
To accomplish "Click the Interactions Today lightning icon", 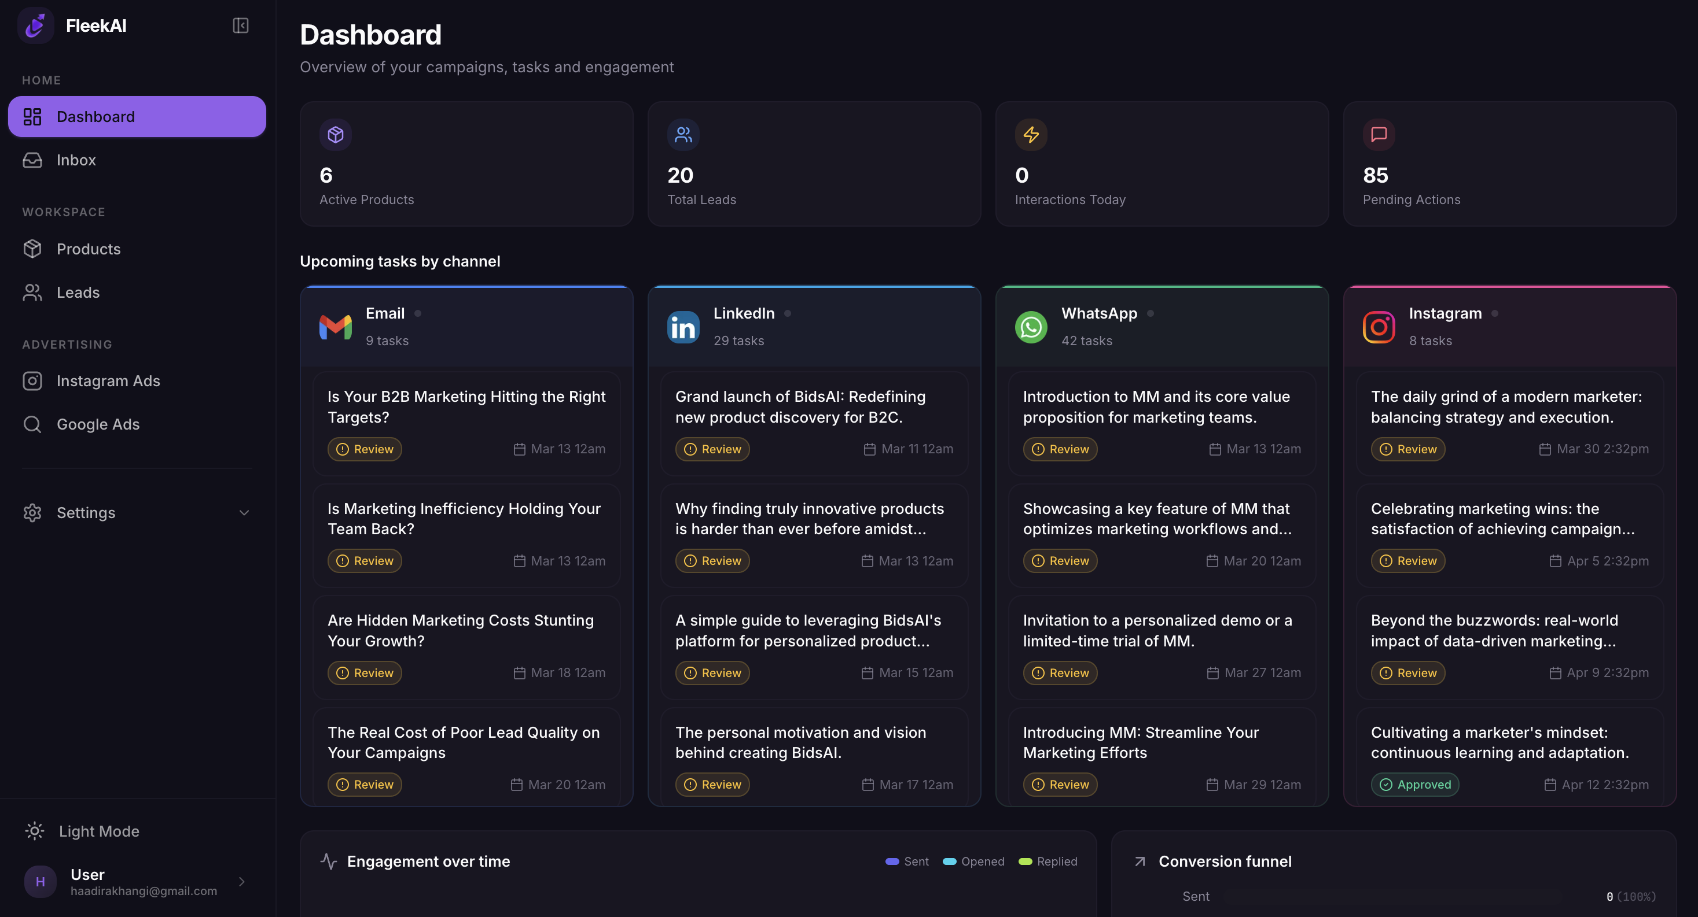I will point(1031,134).
